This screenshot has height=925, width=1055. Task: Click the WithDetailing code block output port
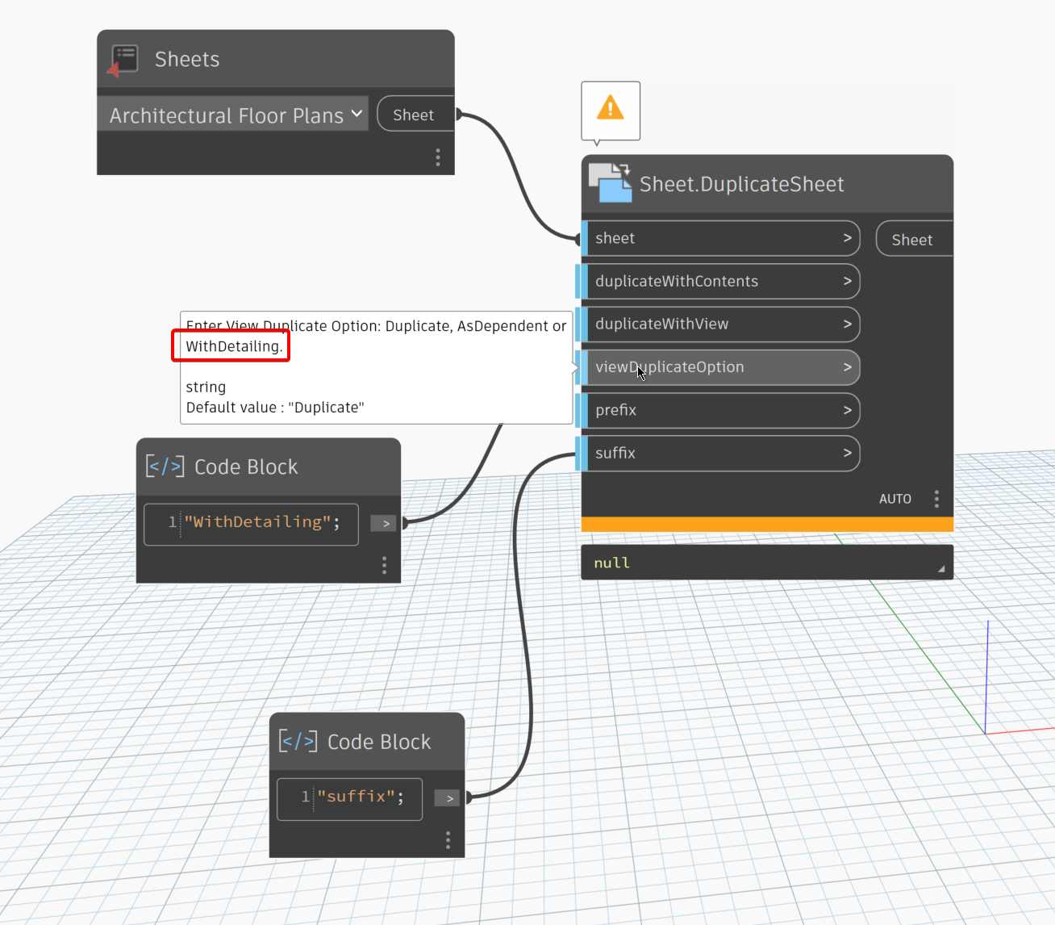point(384,523)
